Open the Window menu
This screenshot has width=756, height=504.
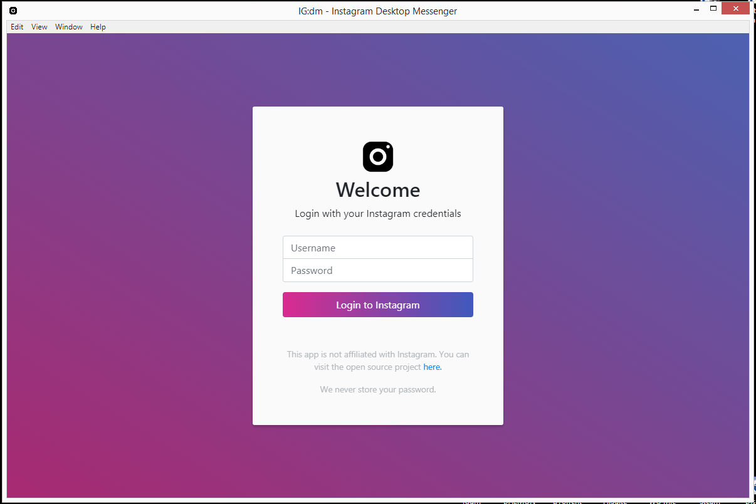click(69, 27)
